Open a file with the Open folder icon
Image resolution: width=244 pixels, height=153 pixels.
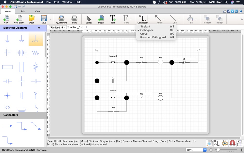click(32, 19)
